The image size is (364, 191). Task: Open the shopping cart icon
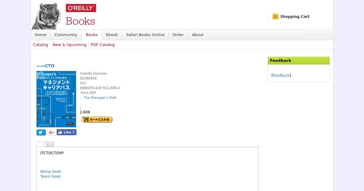[275, 17]
